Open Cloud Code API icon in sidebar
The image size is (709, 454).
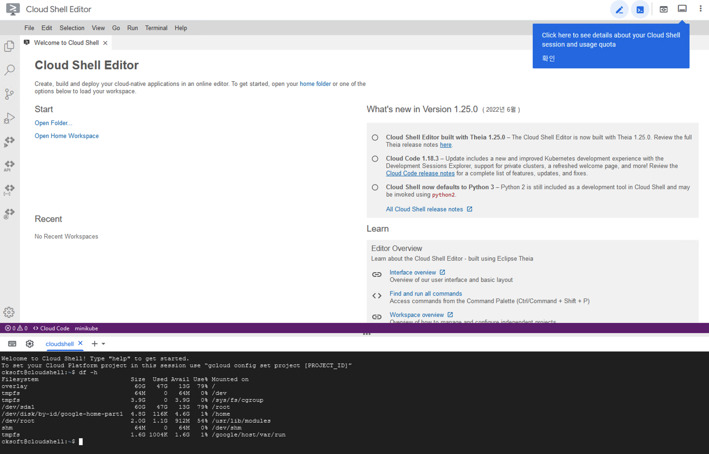9,166
